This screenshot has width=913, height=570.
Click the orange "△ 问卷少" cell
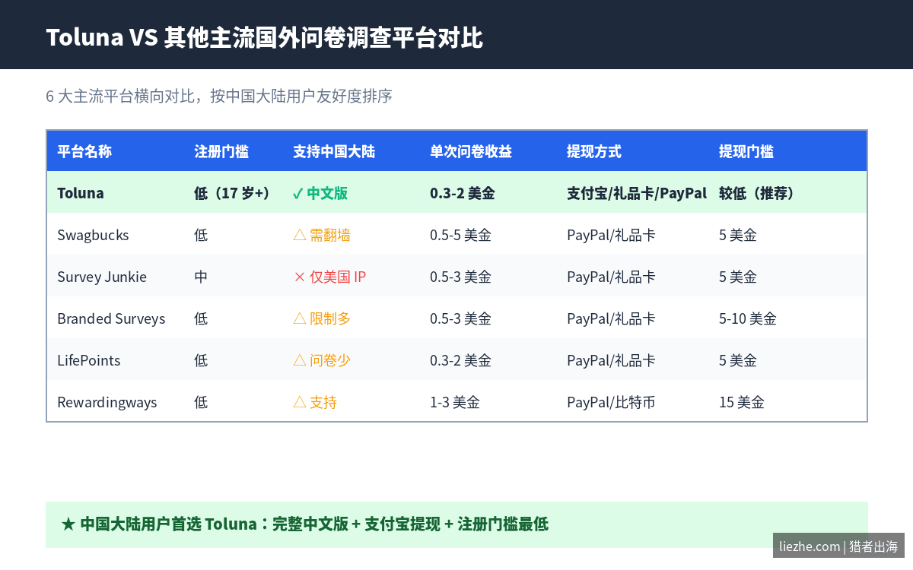click(322, 360)
